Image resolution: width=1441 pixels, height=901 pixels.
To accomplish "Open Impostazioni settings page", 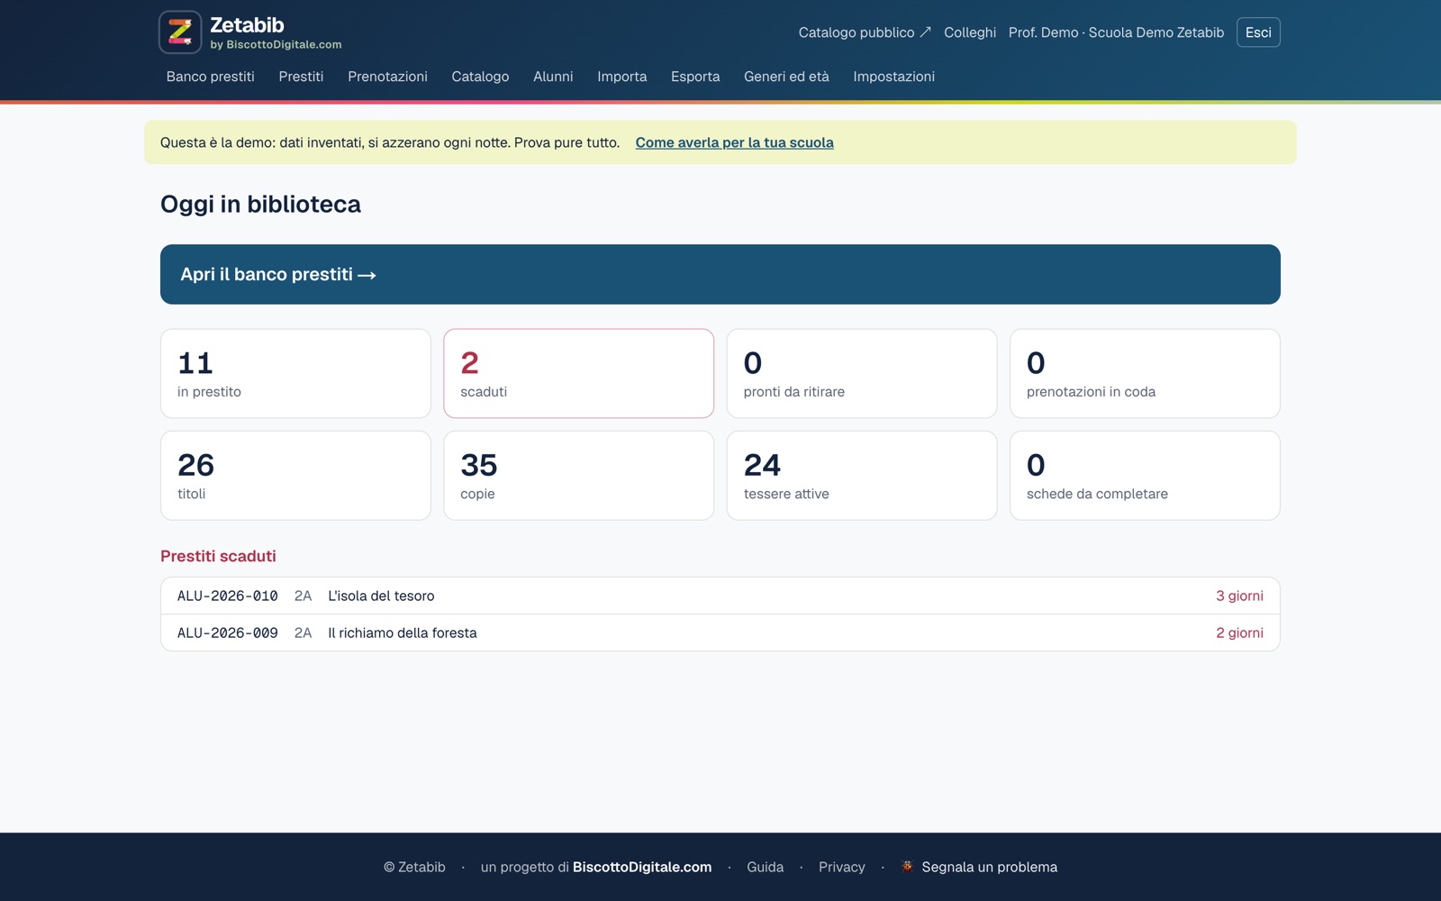I will (x=893, y=77).
